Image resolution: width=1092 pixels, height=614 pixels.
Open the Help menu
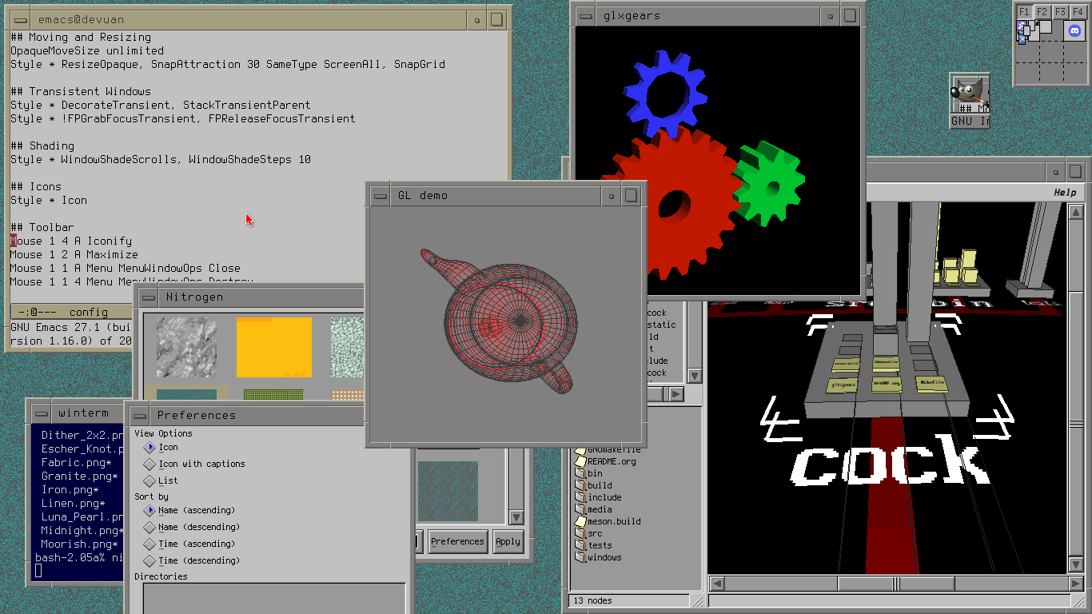pyautogui.click(x=1064, y=193)
